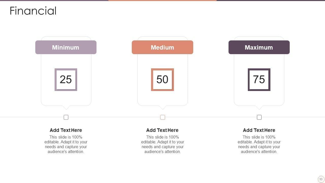Click the slide number 33 circle
Screen dimensions: 325x183
tap(321, 179)
